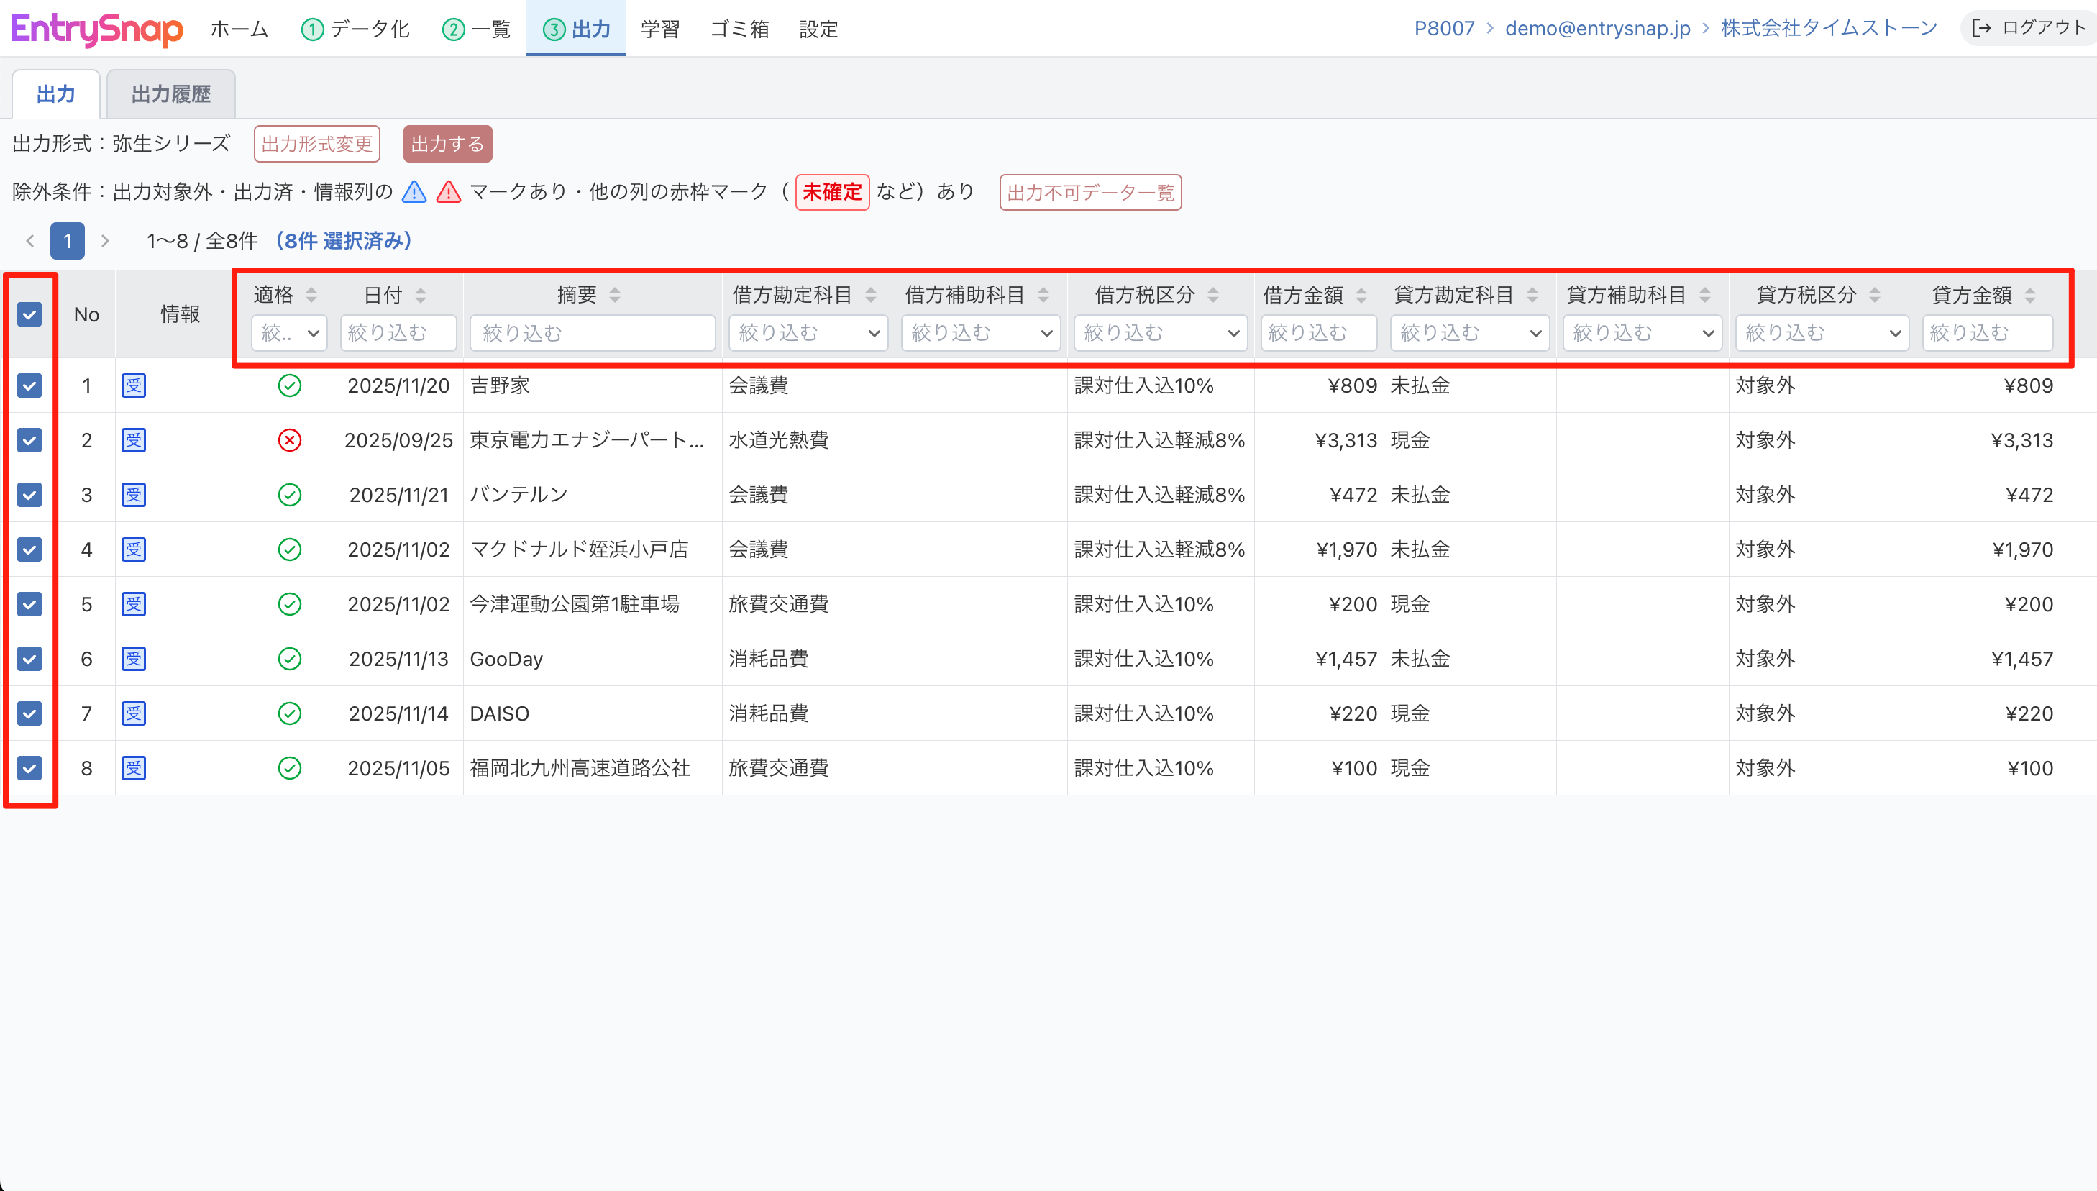This screenshot has height=1191, width=2097.
Task: Sort by 日付 column arrows
Action: [421, 296]
